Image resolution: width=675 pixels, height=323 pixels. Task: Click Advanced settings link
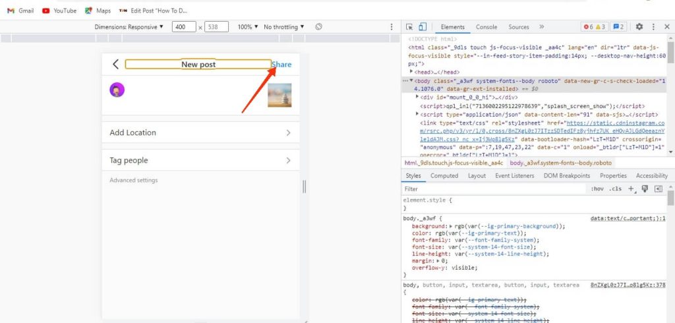click(x=133, y=180)
